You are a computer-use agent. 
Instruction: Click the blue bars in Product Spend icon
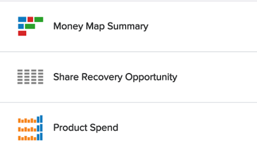[x=40, y=128]
